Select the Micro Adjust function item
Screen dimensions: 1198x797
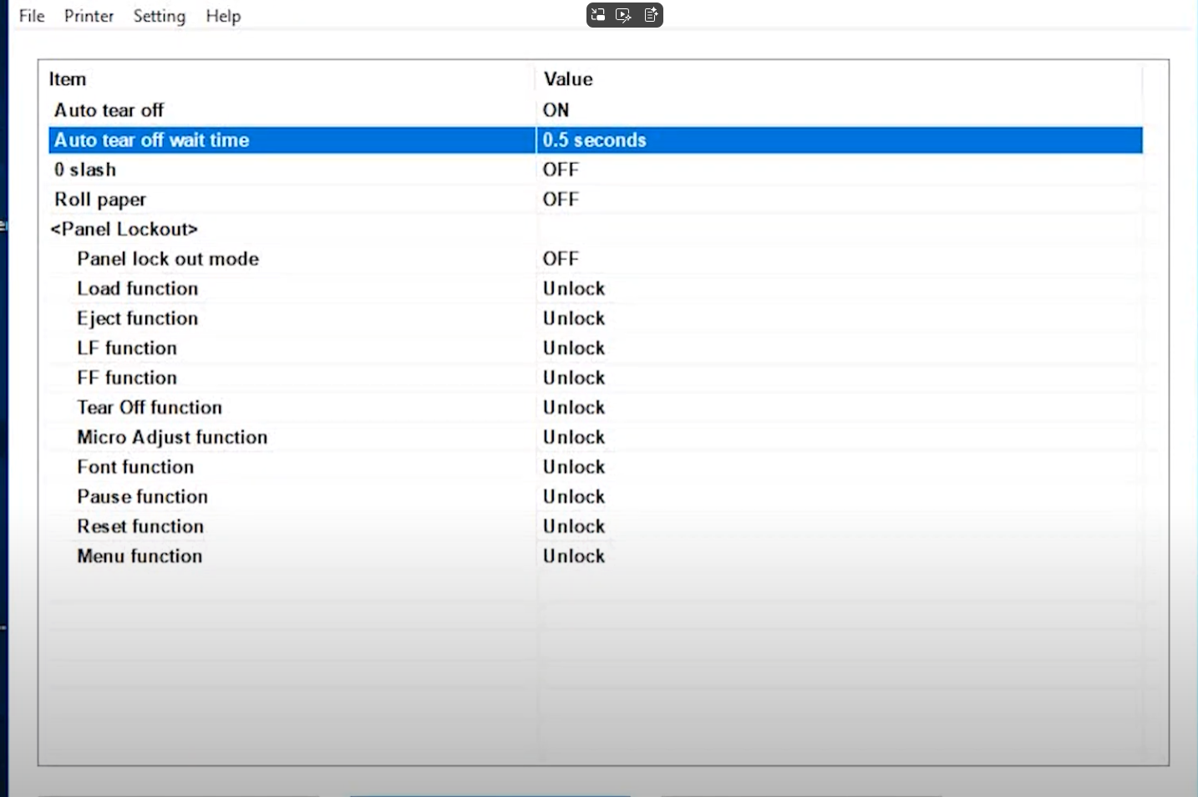(172, 438)
